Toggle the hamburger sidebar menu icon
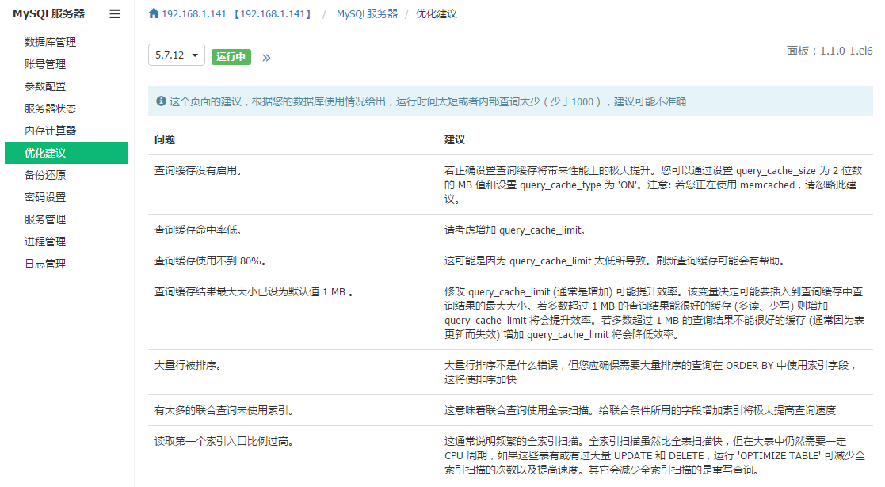This screenshot has width=885, height=487. (x=115, y=13)
